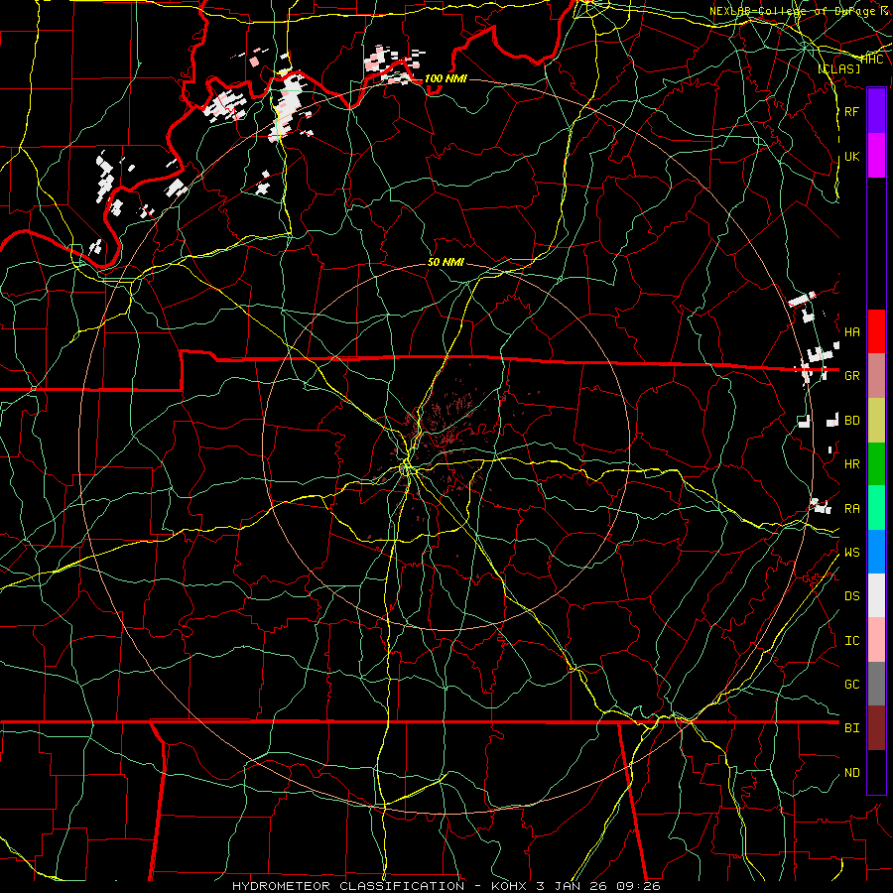Image resolution: width=893 pixels, height=893 pixels.
Task: Click the blue WS legend swatch
Action: click(x=876, y=552)
